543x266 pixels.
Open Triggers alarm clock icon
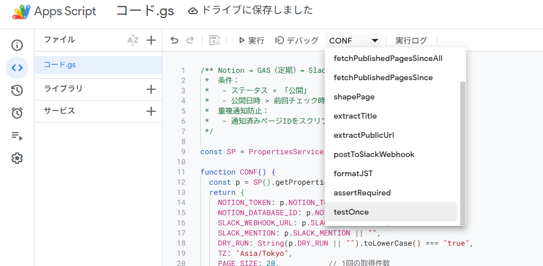[x=17, y=113]
